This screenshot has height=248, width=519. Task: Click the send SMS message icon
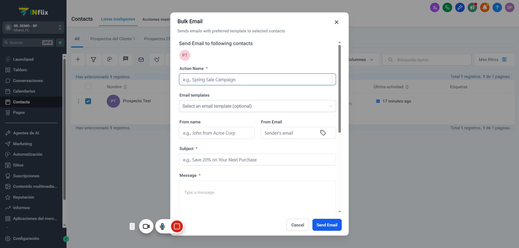(126, 59)
